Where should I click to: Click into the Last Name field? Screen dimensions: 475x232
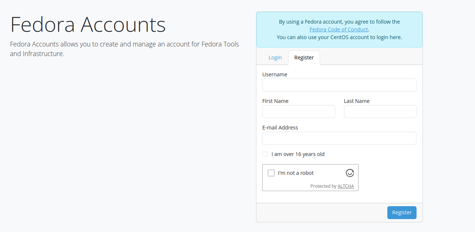(380, 111)
